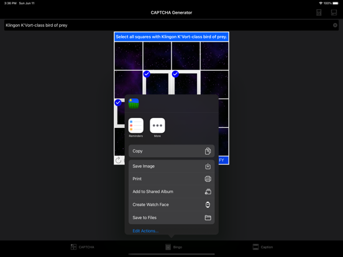Choose Create Watch Face
This screenshot has height=257, width=343.
point(171,205)
